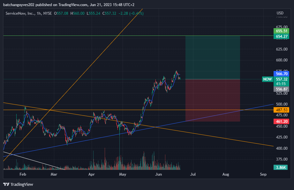Click the Mar label on time axis
Screen dimensions: 294x190
coord(54,174)
